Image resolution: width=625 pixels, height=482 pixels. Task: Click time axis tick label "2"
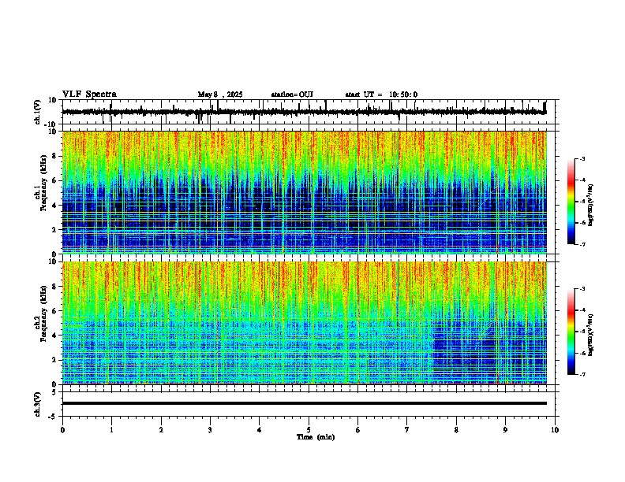point(161,430)
